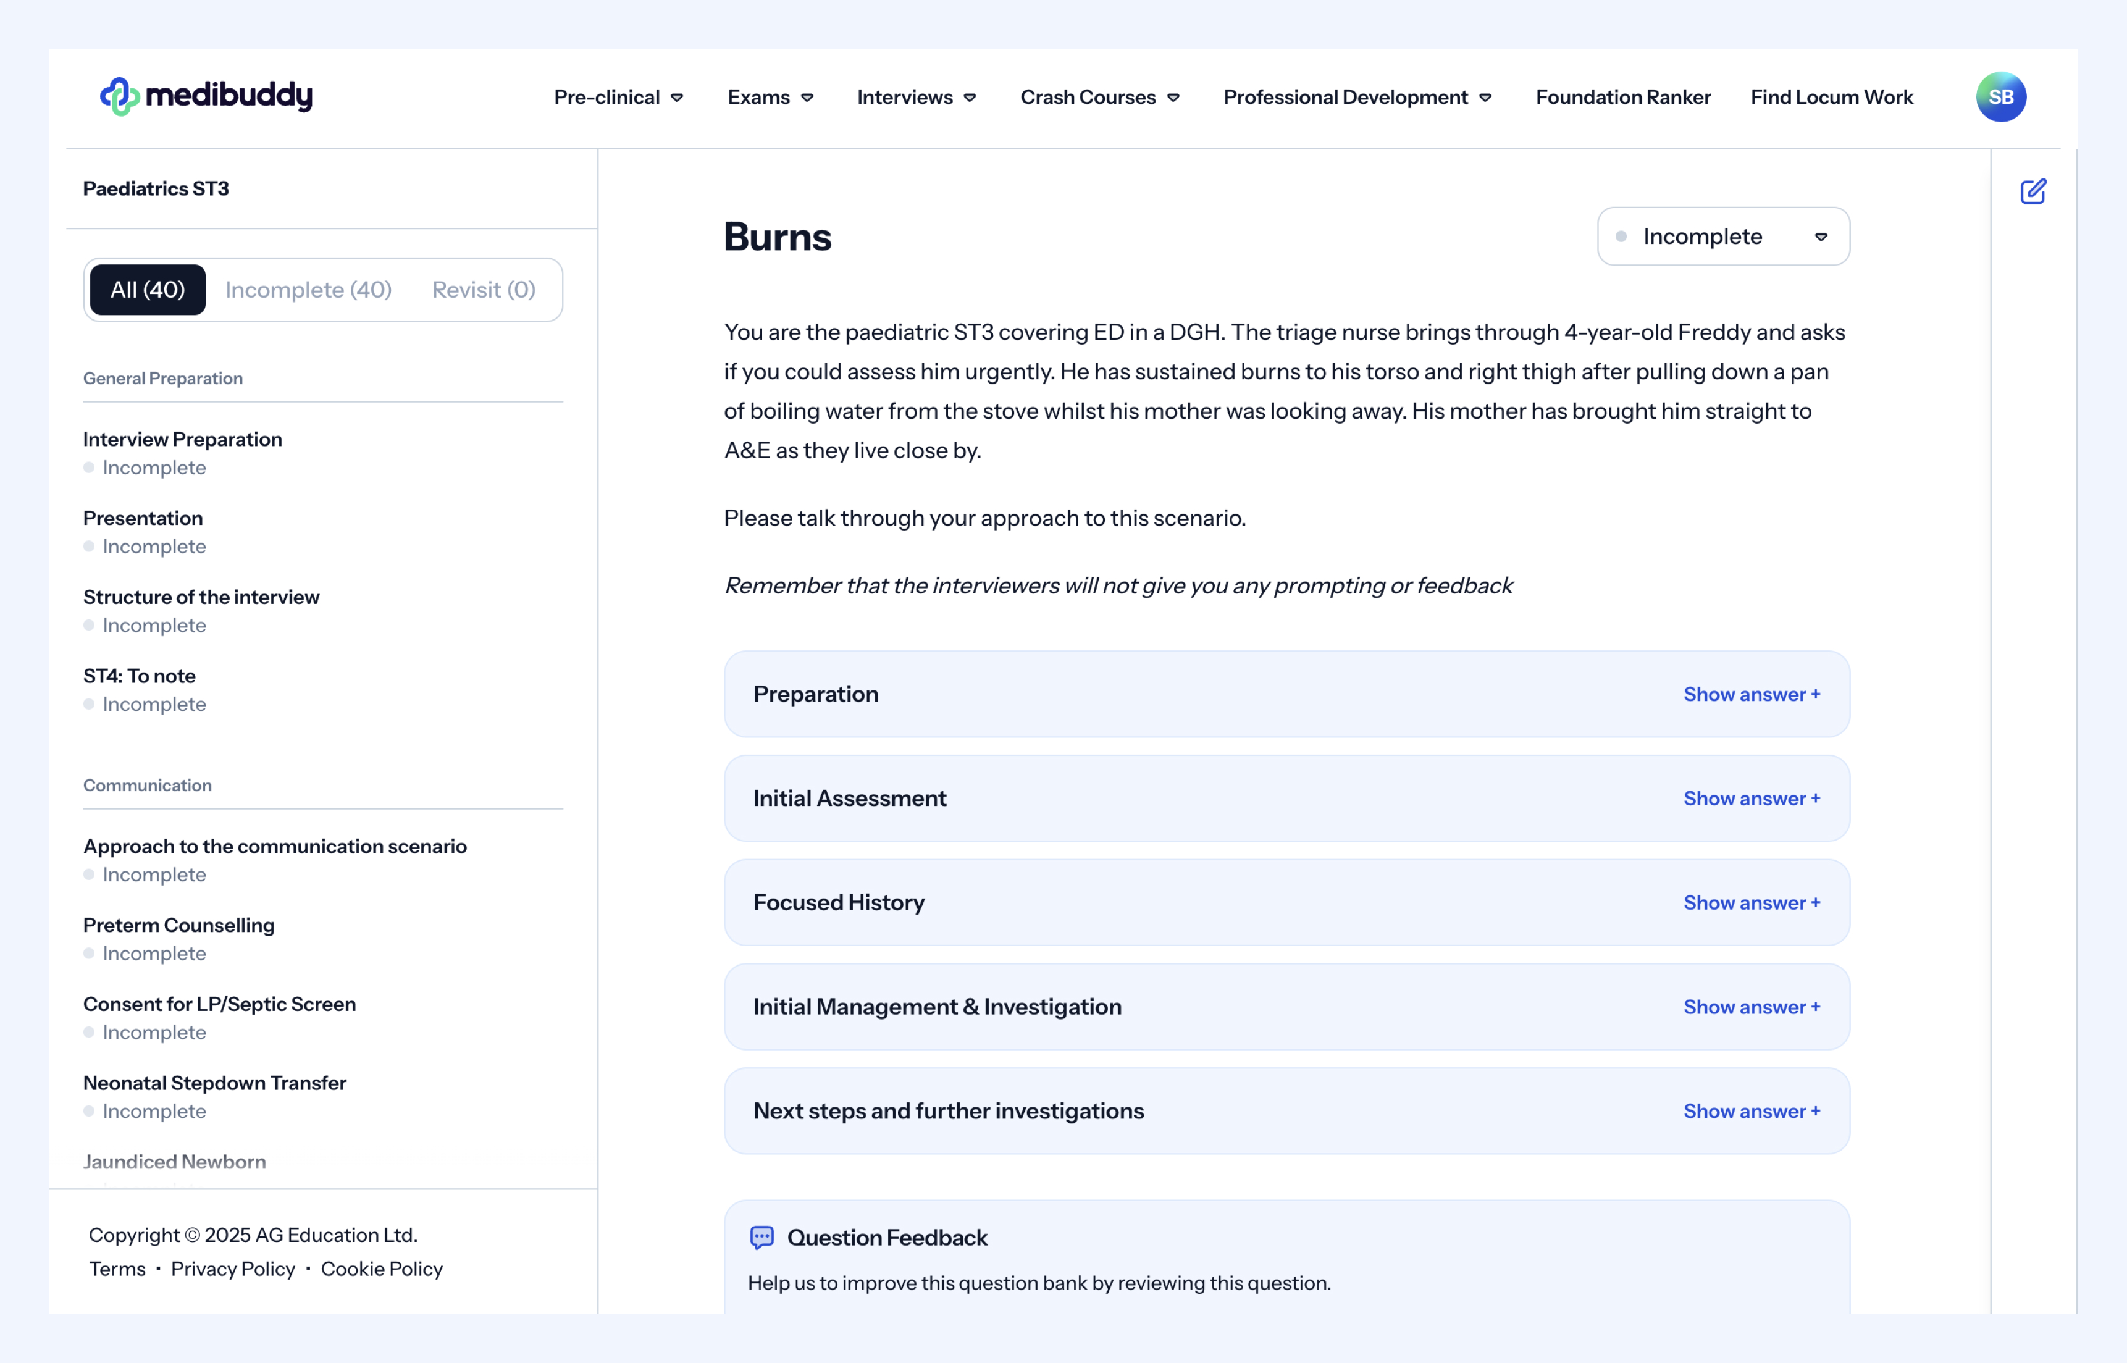Open the notes edit pencil icon
Image resolution: width=2127 pixels, height=1363 pixels.
click(2033, 191)
